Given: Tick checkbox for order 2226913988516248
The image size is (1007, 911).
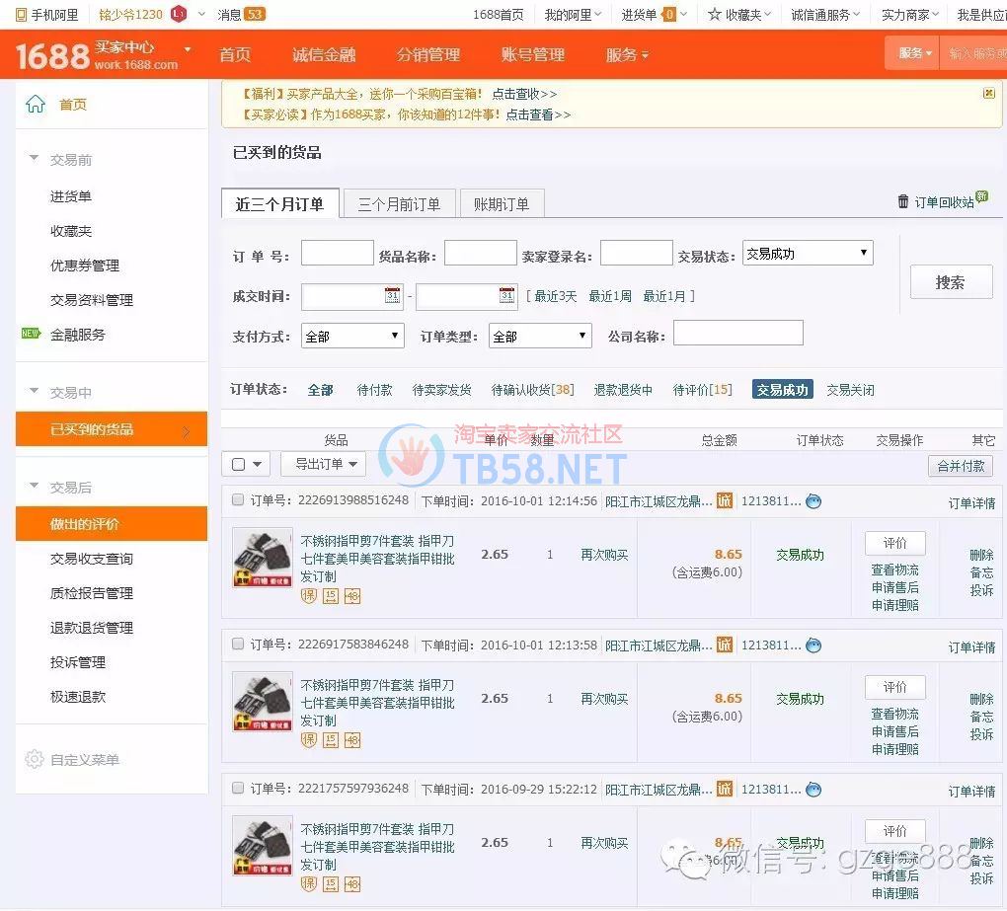Looking at the screenshot, I should pos(238,500).
